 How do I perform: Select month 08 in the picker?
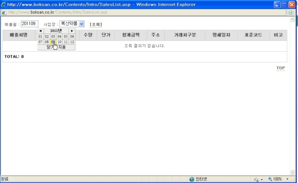click(47, 42)
